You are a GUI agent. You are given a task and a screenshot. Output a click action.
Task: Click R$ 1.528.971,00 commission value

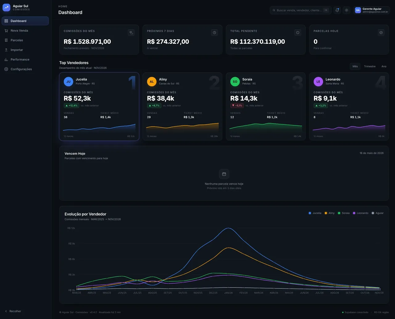coord(87,42)
